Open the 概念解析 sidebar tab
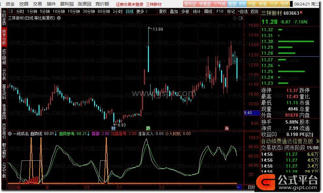323x193 pixels. 4,150
